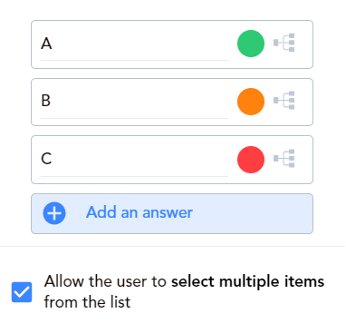Open the branching logic icon for answer A
Image resolution: width=346 pixels, height=333 pixels.
pyautogui.click(x=284, y=43)
